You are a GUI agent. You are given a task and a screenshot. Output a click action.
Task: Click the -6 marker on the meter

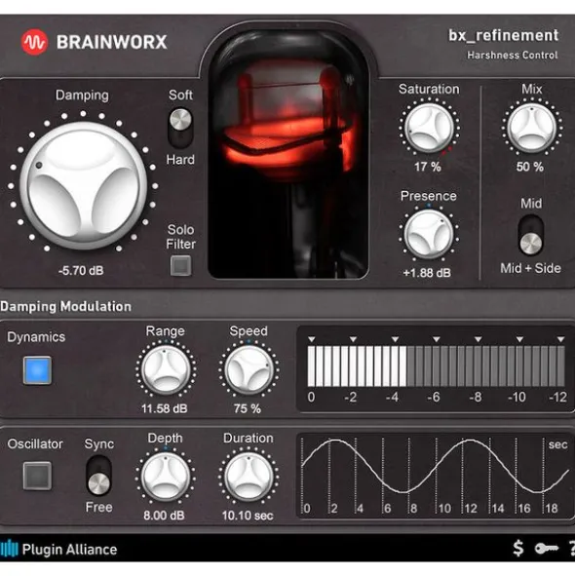[x=433, y=397]
